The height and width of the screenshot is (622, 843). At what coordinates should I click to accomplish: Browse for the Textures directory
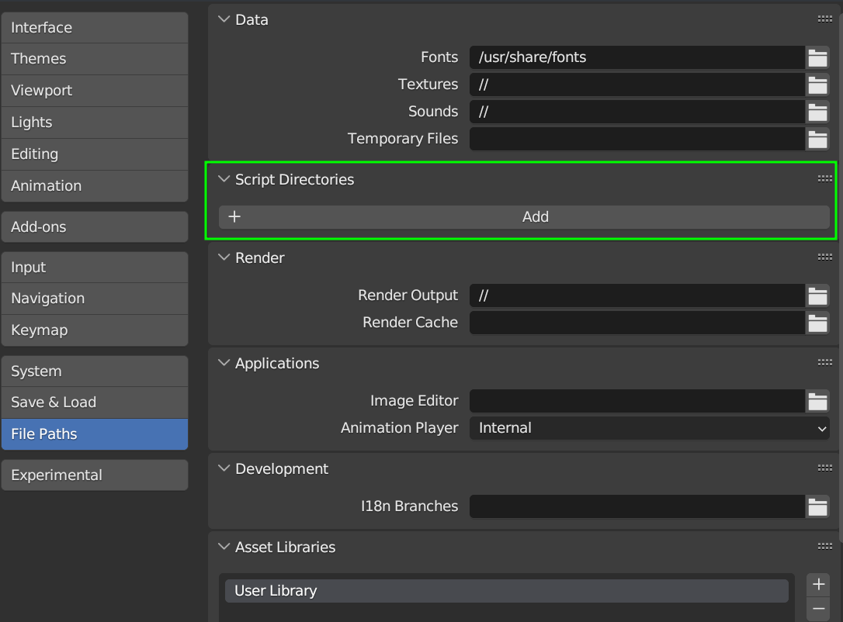(817, 85)
